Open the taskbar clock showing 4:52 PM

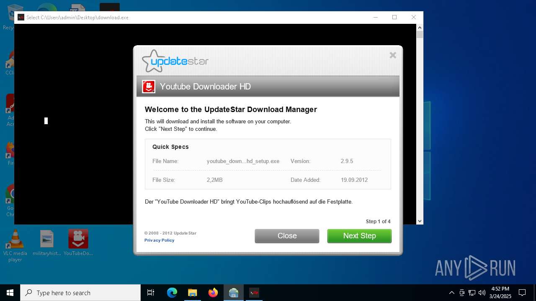[500, 293]
